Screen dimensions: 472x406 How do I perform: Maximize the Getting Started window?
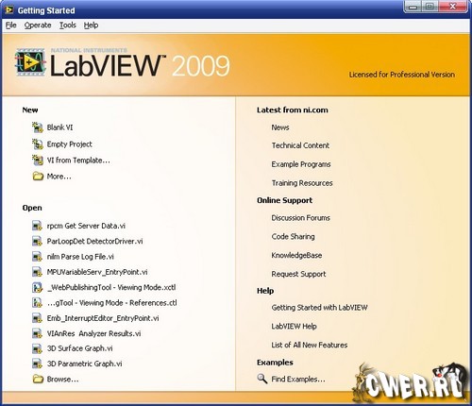(x=430, y=7)
